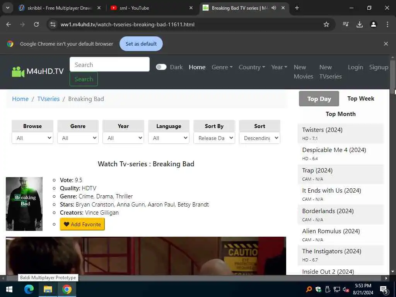This screenshot has height=297, width=396.
Task: Open File Explorer from the taskbar
Action: pos(48,289)
